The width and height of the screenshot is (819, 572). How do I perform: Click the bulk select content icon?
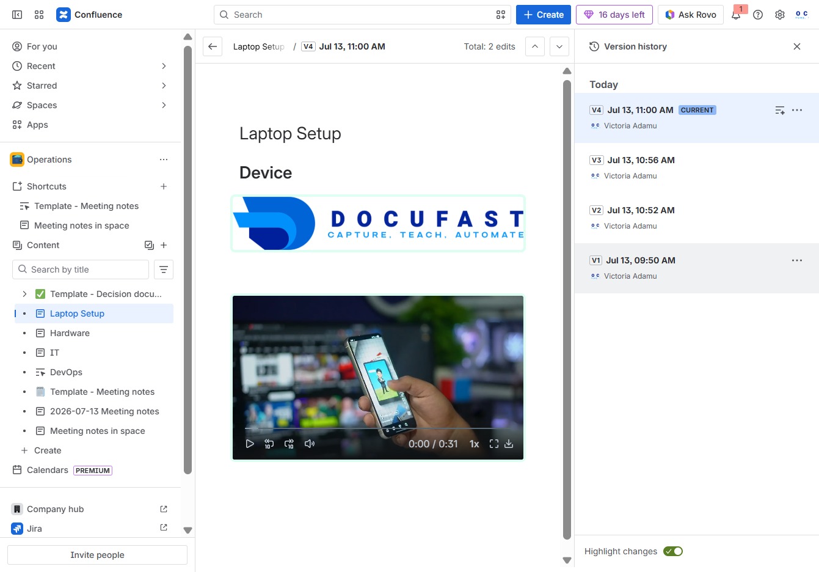tap(149, 245)
